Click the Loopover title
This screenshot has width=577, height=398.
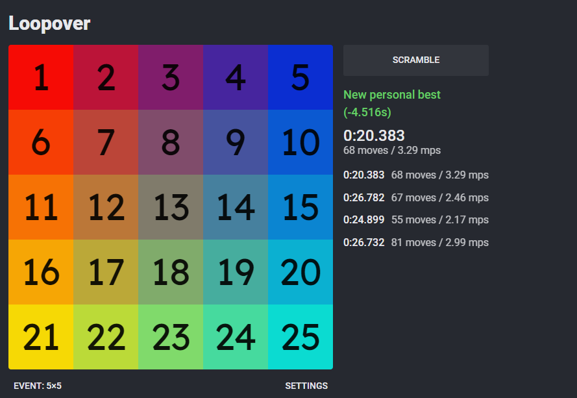pos(49,23)
